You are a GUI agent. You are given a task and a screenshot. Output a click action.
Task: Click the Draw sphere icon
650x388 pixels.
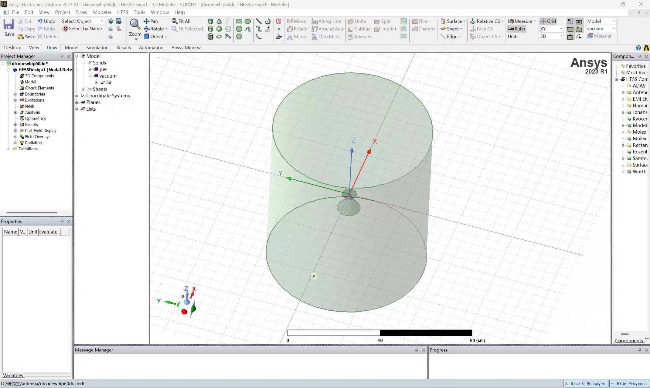click(x=219, y=29)
